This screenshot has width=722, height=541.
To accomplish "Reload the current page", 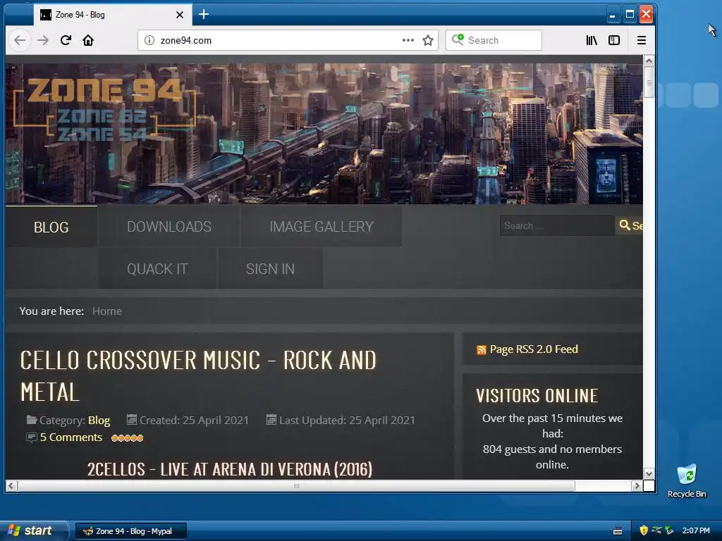I will [x=66, y=40].
